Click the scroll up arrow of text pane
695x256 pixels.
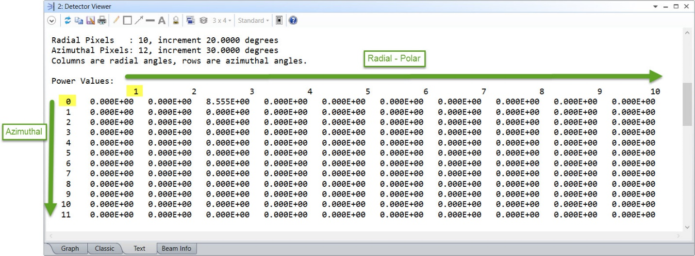tap(686, 33)
